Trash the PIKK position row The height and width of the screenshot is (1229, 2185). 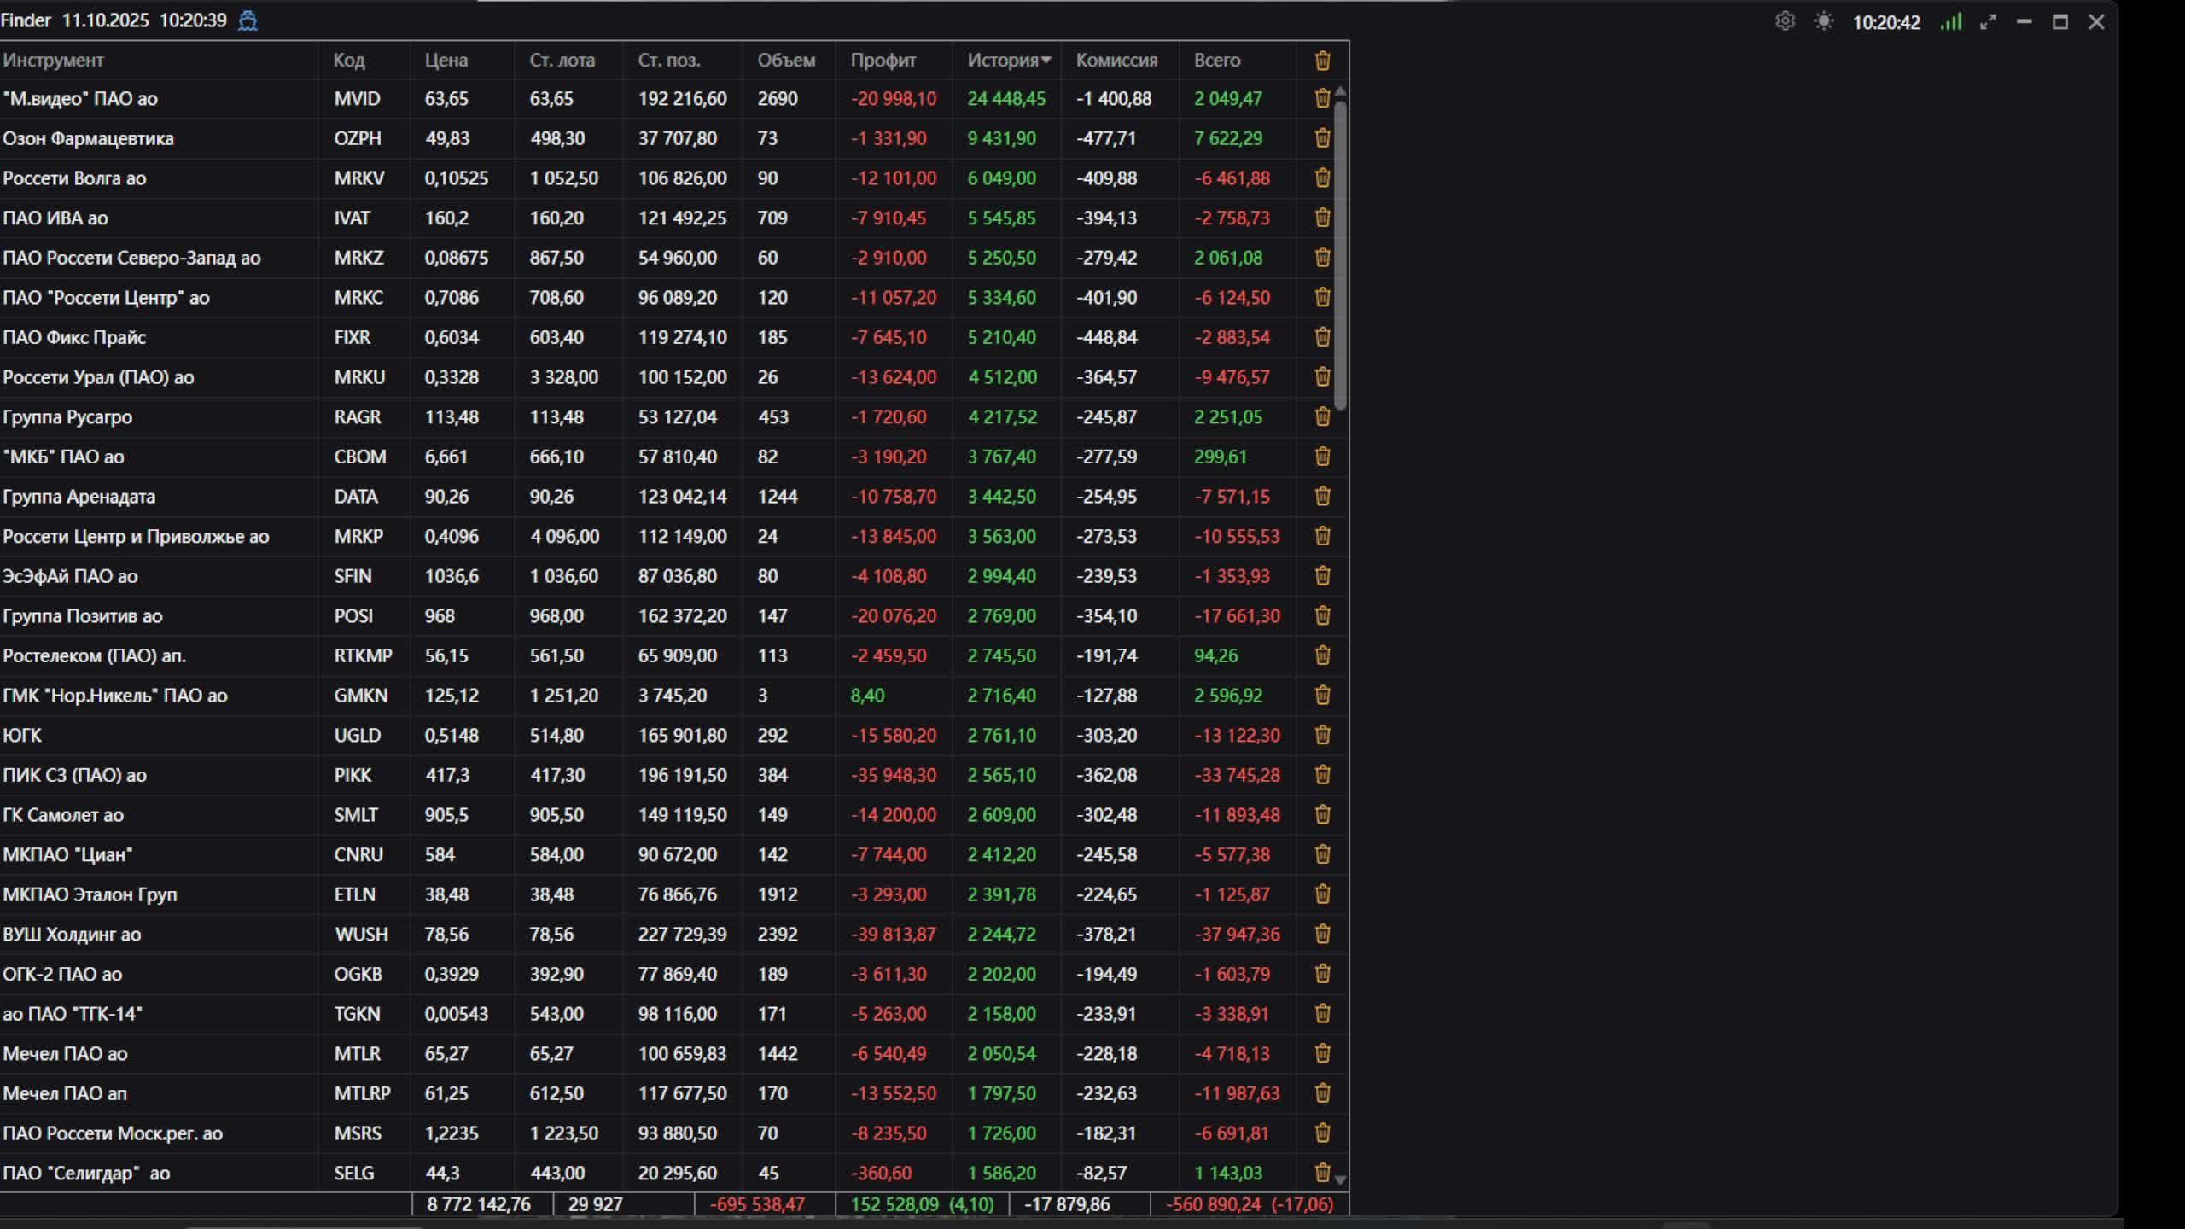[1322, 775]
